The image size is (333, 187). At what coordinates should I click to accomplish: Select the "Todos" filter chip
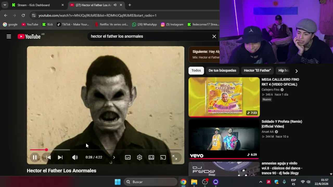point(196,70)
